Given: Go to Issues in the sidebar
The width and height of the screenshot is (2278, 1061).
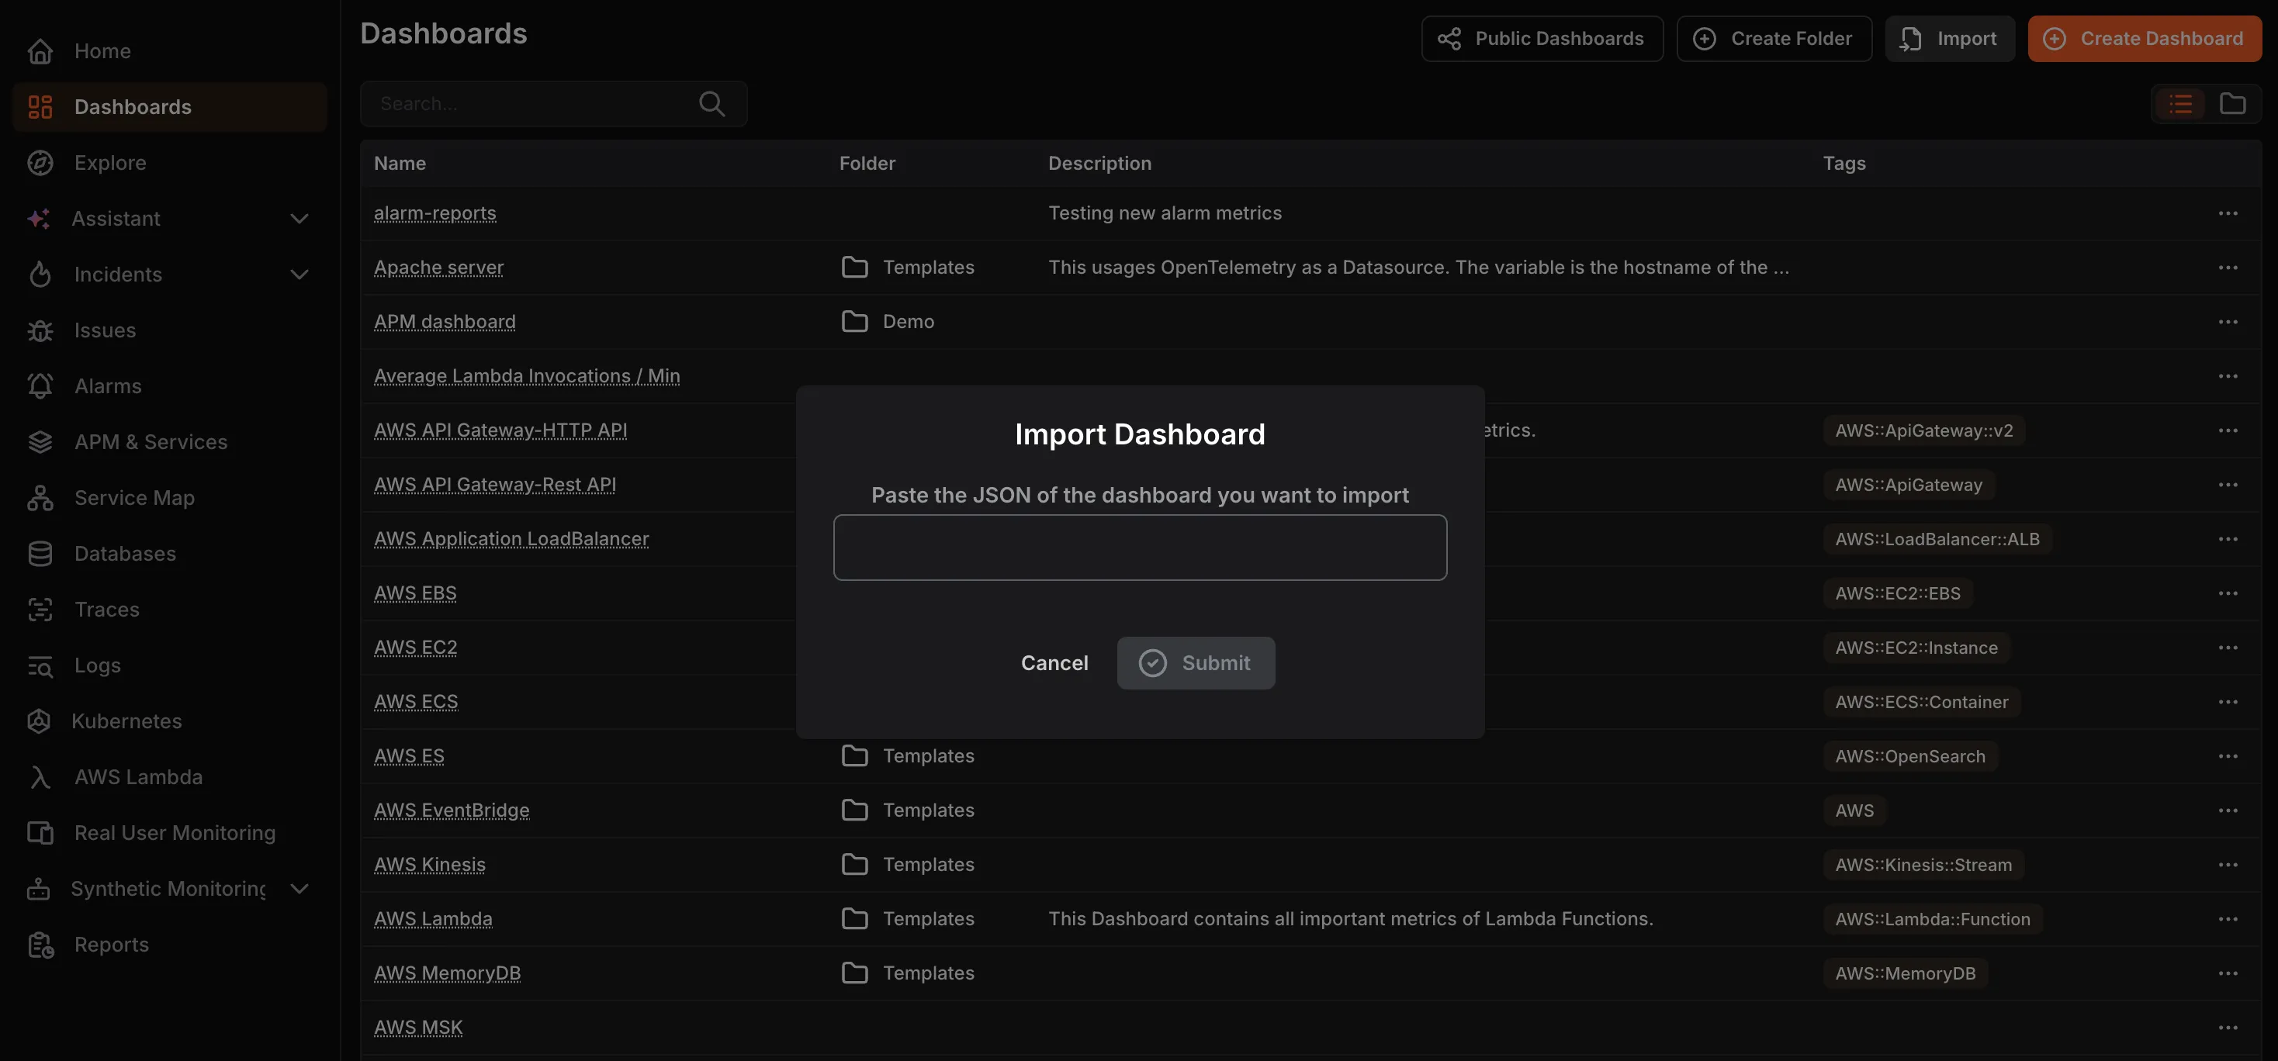Looking at the screenshot, I should pos(170,330).
